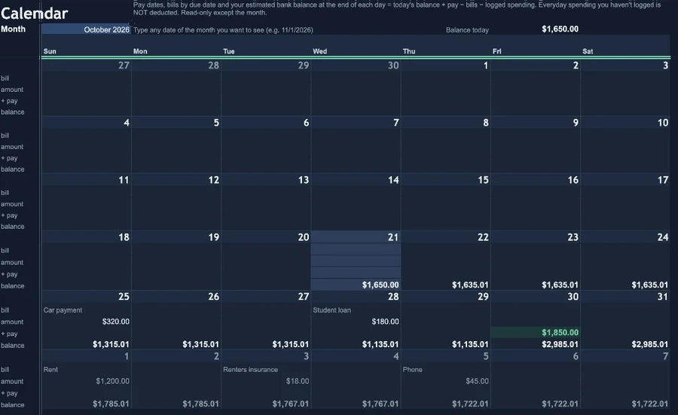This screenshot has width=678, height=415.
Task: Select the day 20 date cell
Action: 266,237
